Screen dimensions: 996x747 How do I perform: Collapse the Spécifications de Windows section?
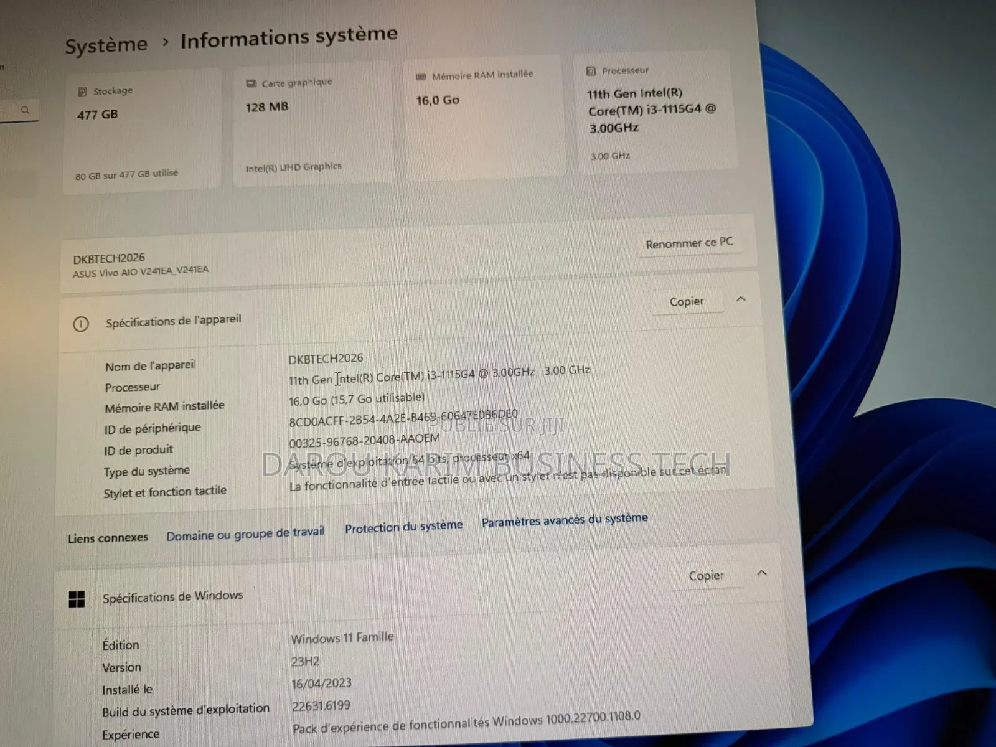click(763, 573)
